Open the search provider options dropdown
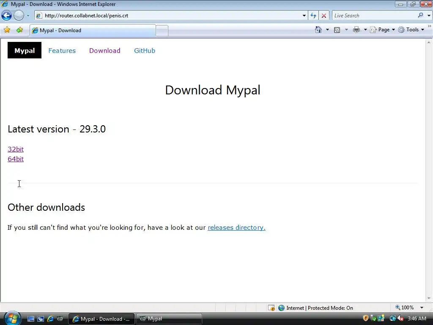Image resolution: width=433 pixels, height=325 pixels. 429,16
